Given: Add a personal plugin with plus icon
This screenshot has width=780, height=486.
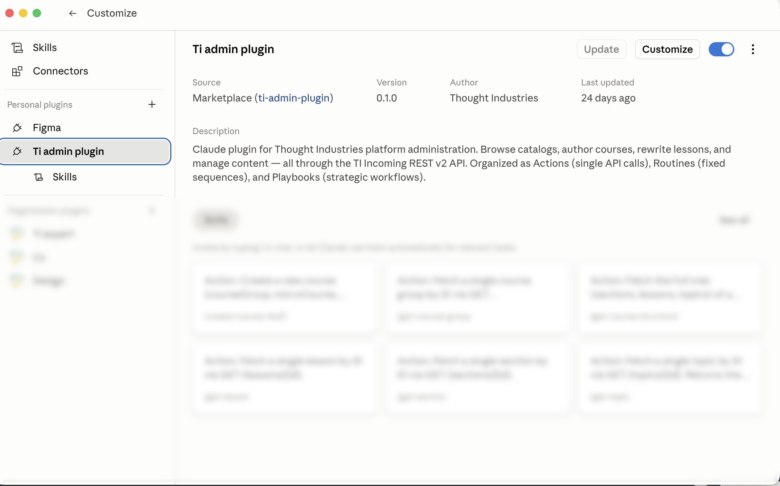Looking at the screenshot, I should [152, 104].
